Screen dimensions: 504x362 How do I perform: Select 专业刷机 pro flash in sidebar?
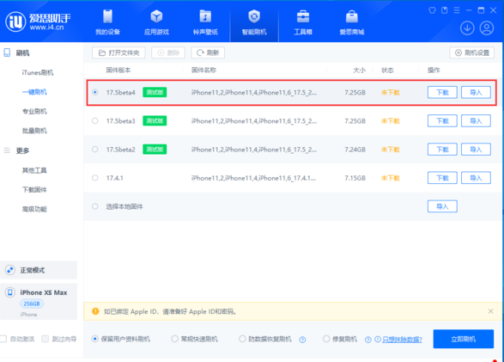tap(34, 111)
